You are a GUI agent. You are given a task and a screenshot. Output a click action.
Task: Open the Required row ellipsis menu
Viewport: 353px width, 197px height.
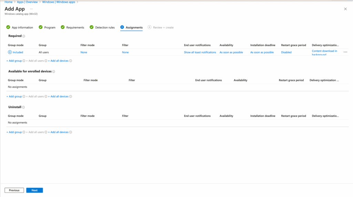pyautogui.click(x=345, y=52)
